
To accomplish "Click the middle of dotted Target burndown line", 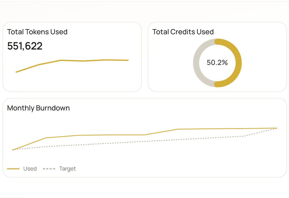I will [145, 141].
